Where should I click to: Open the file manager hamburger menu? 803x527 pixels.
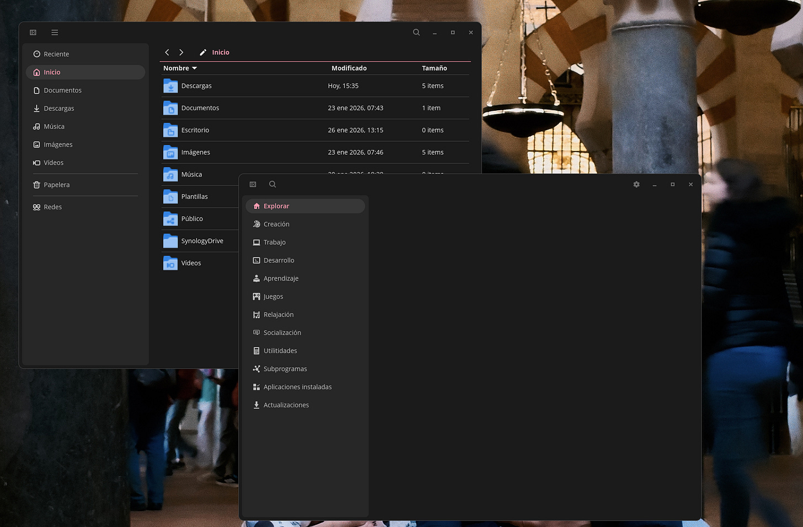coord(55,33)
